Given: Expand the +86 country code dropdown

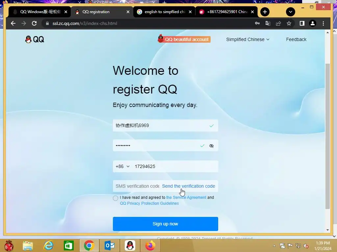Looking at the screenshot, I should point(122,166).
